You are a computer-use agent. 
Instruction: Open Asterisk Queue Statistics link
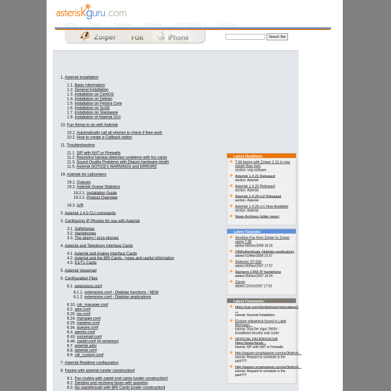click(x=98, y=186)
